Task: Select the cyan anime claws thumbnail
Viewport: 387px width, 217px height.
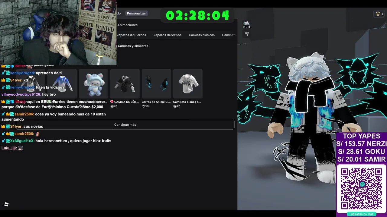Action: pyautogui.click(x=156, y=84)
